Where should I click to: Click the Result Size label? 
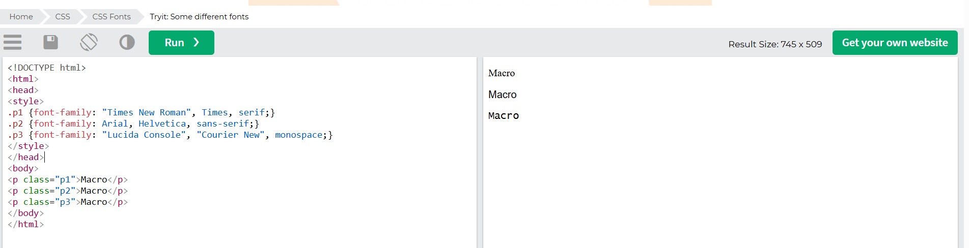pyautogui.click(x=775, y=44)
